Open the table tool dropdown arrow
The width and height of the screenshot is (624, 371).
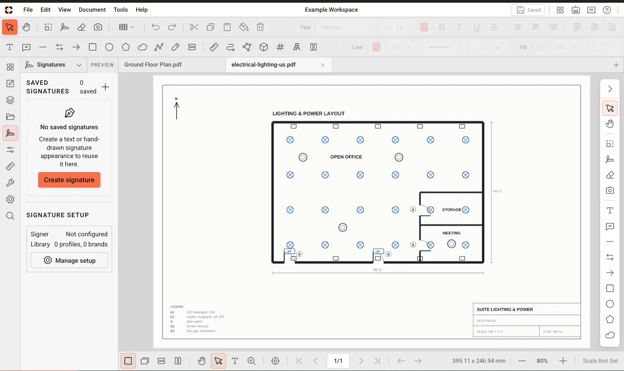coord(132,27)
